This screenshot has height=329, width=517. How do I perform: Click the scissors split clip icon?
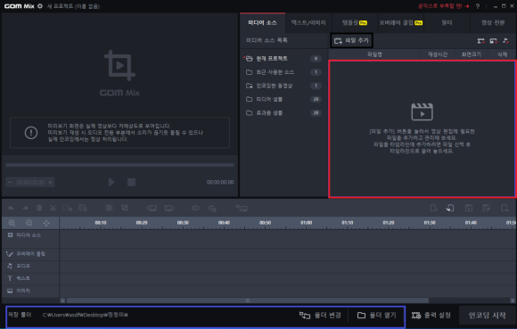[53, 208]
